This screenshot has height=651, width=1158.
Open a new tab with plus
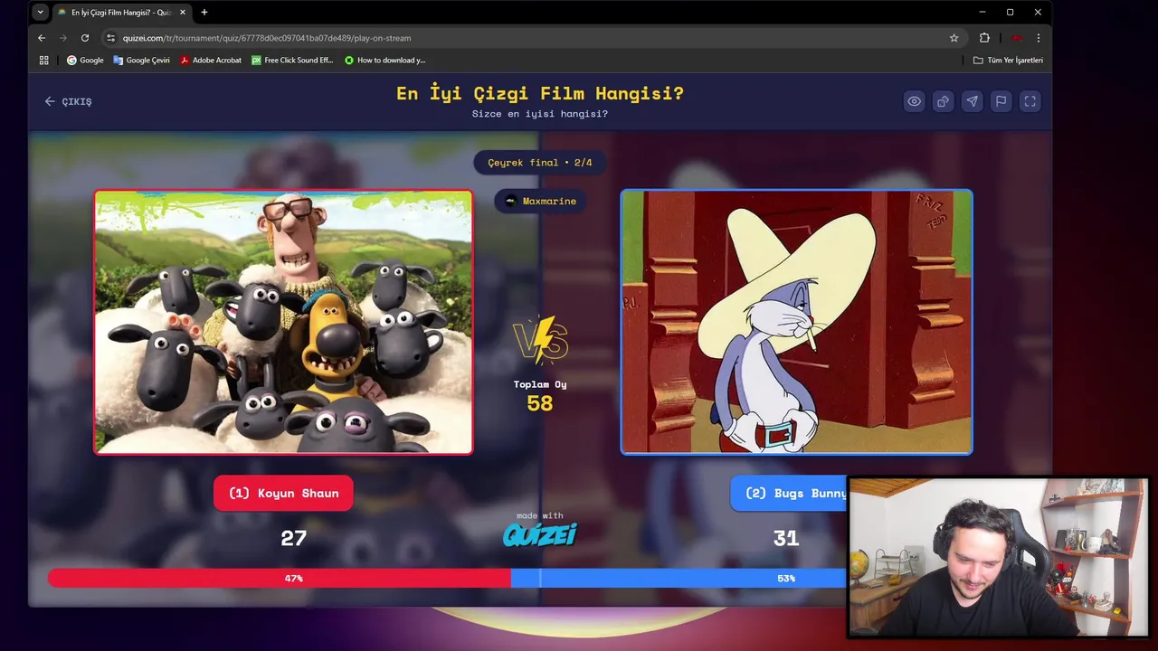(x=204, y=13)
